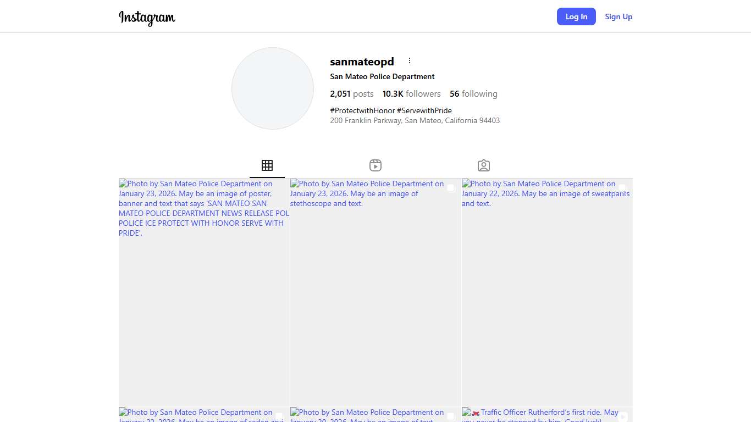Click the Instagram logo
This screenshot has width=751, height=422.
147,18
